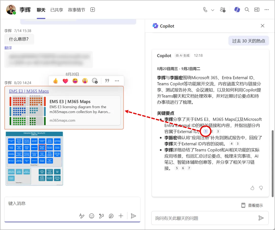Open the emoji picker in compose box
This screenshot has height=230, width=275.
coord(92,216)
